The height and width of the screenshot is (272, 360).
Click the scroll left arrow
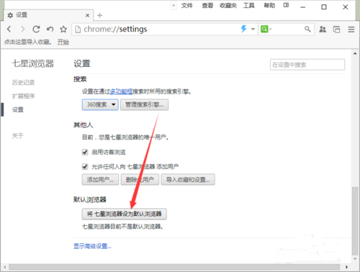coord(4,267)
